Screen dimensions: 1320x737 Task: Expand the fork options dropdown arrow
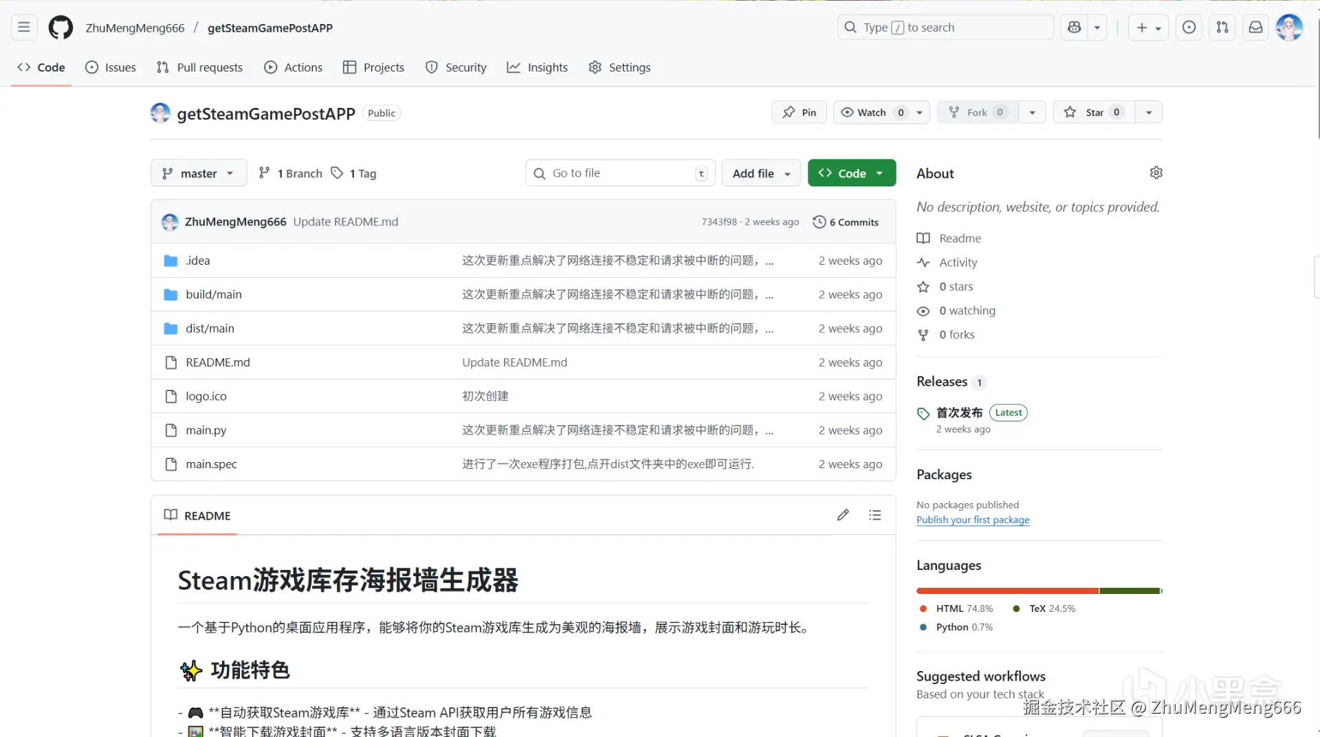coord(1032,112)
